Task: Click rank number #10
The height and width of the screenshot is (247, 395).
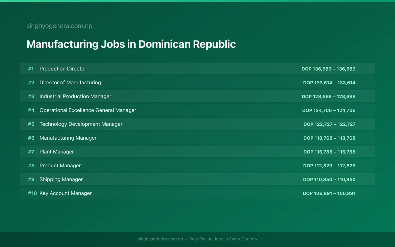Action: point(32,193)
